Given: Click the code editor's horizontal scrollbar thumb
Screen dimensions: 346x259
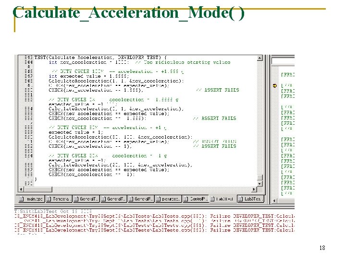Looking at the screenshot, I should tap(38, 189).
